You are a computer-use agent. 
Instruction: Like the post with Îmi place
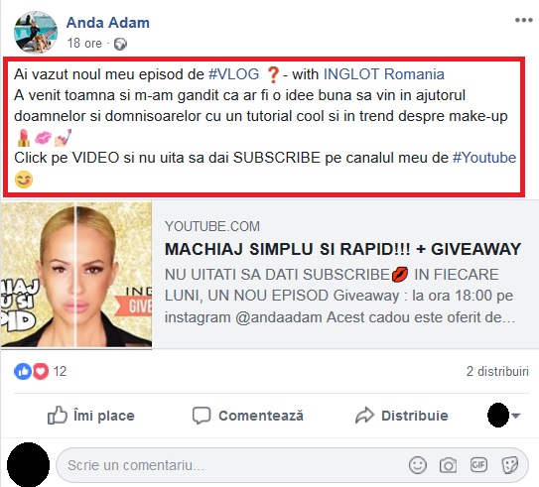point(90,416)
